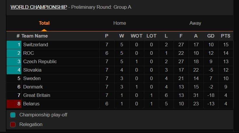Click the red rank 8 position badge
Screen dimensions: 239x133
(x=14, y=104)
